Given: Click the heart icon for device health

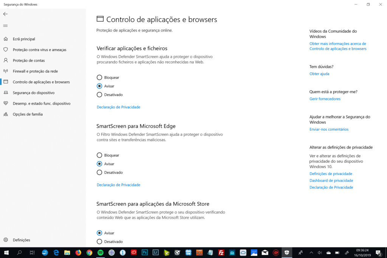Looking at the screenshot, I should point(6,104).
